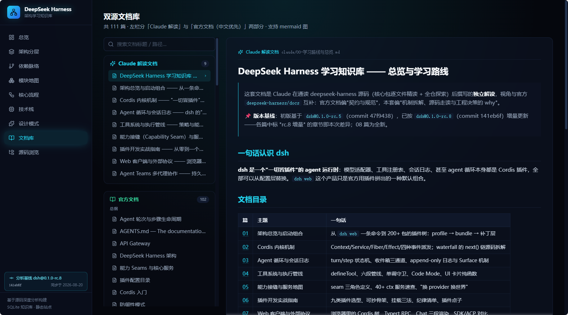The image size is (568, 315).
Task: Open chapter link 04 in the table
Action: (245, 274)
